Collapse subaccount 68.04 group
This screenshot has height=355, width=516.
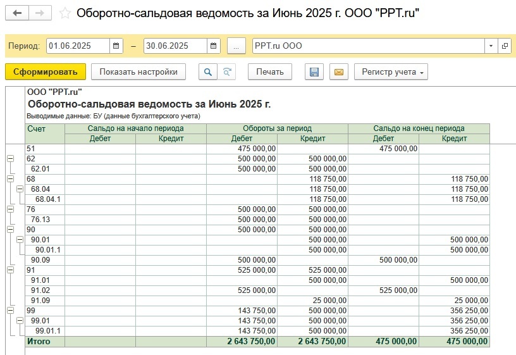pos(20,189)
